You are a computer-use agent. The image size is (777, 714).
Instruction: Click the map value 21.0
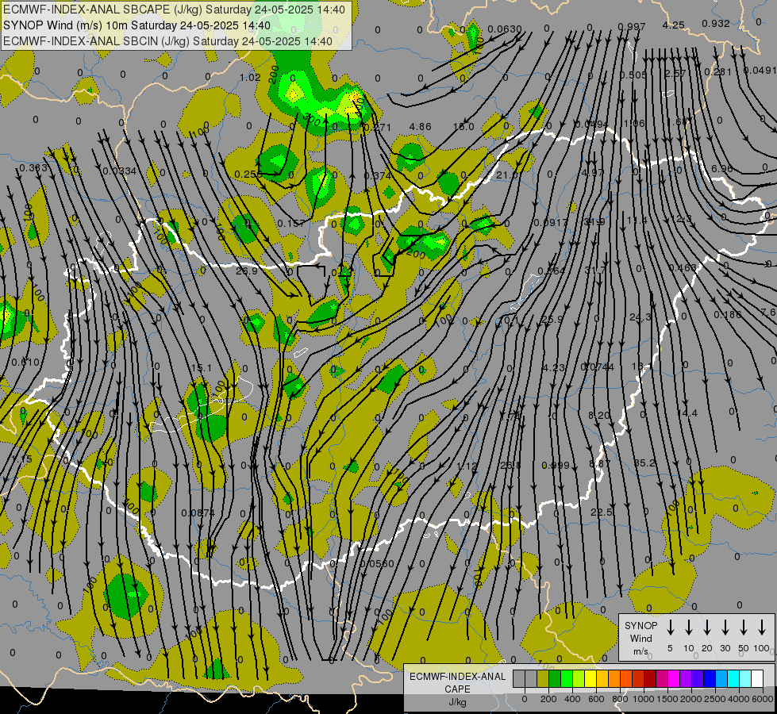pos(506,175)
